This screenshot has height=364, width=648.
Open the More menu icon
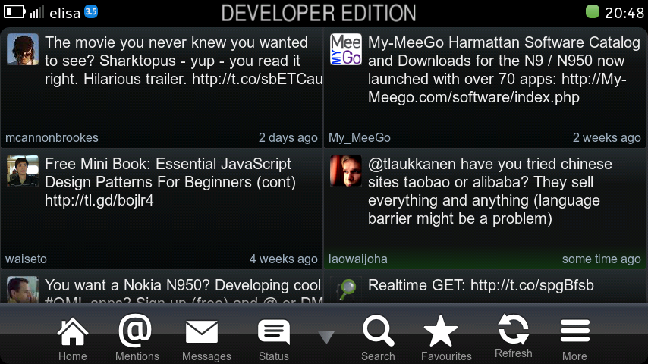pyautogui.click(x=575, y=331)
